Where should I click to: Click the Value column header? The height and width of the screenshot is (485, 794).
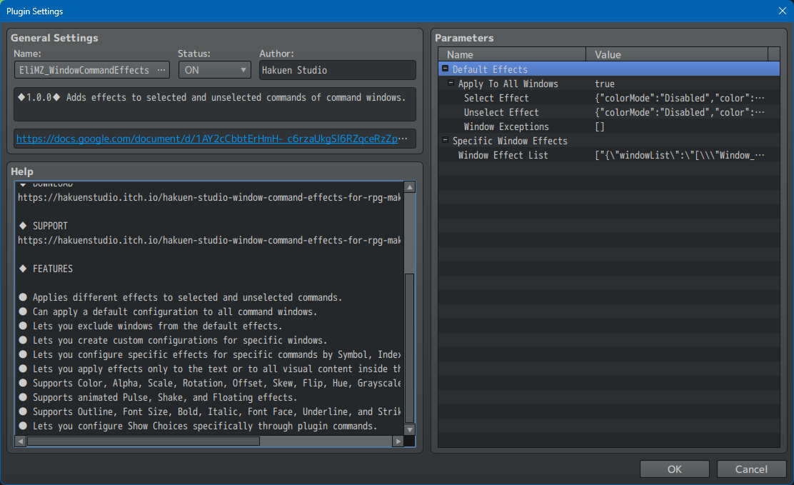pos(677,54)
